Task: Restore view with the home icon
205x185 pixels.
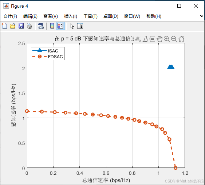Action: pos(181,39)
